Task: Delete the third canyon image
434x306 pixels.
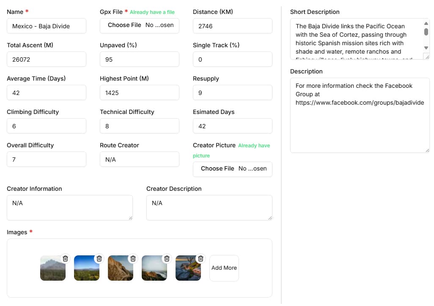Action: click(x=133, y=258)
